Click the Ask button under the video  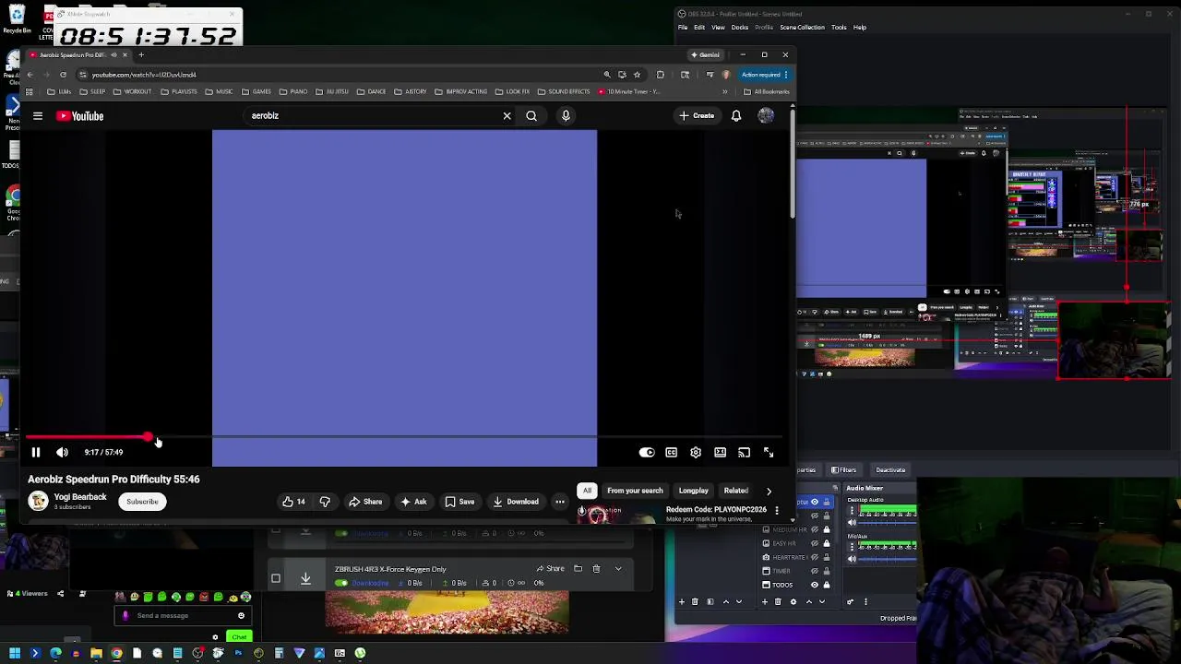click(413, 502)
